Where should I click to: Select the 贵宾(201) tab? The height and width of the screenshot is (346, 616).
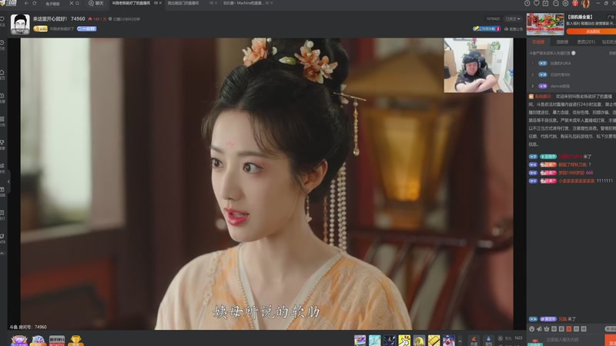click(x=586, y=42)
